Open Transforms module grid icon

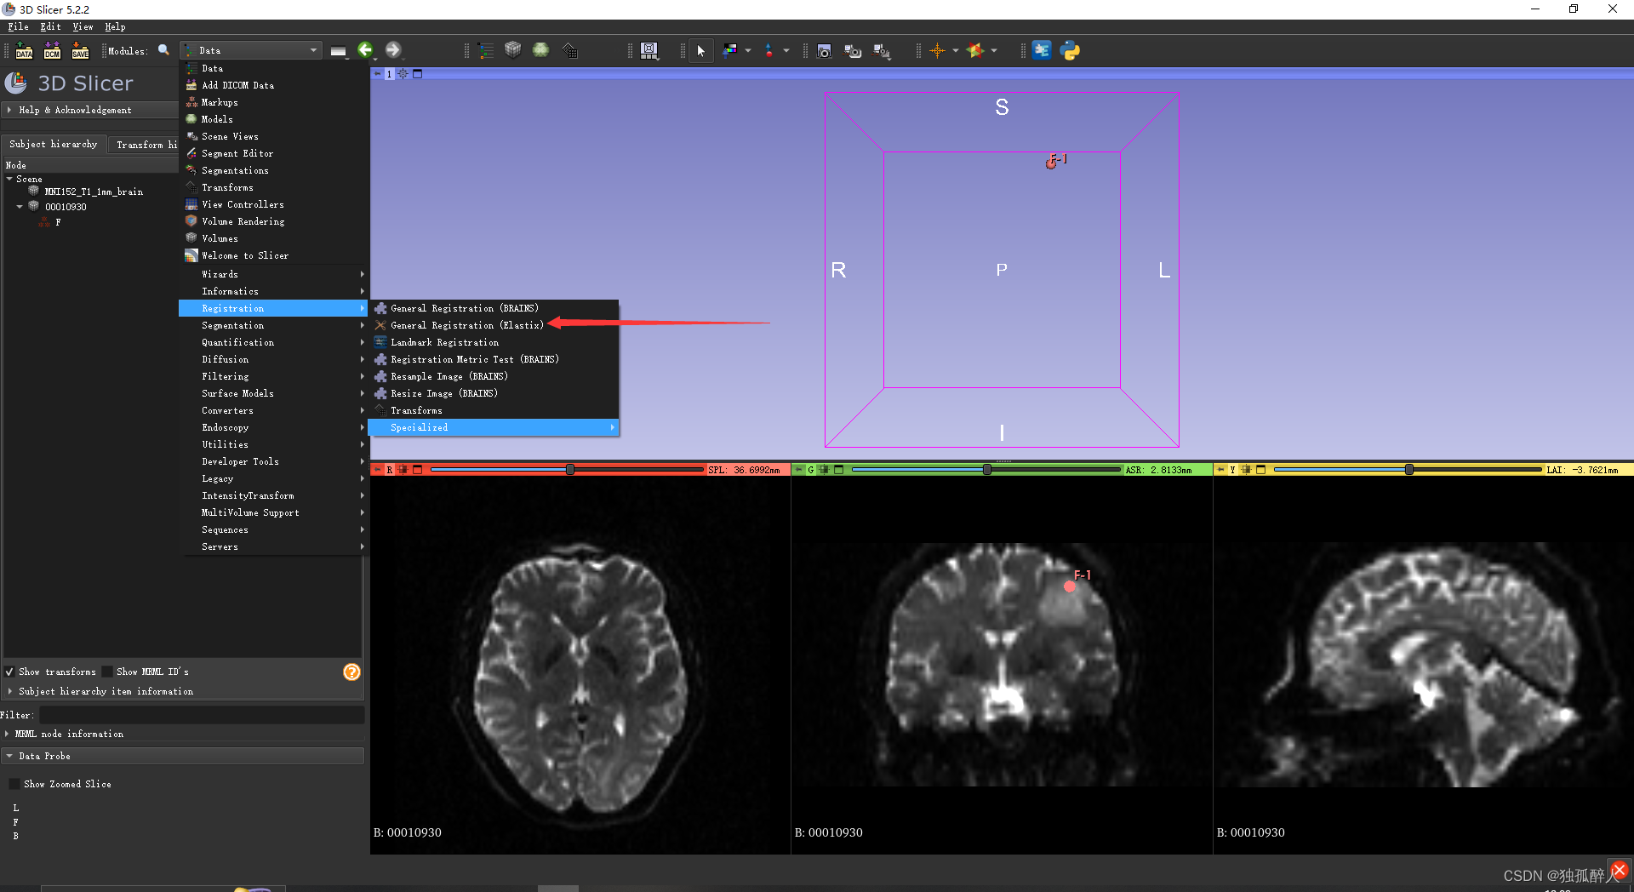(569, 50)
